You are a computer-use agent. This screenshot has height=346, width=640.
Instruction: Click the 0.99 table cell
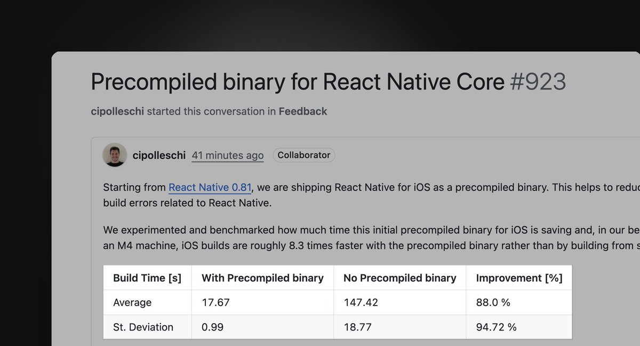(x=262, y=327)
